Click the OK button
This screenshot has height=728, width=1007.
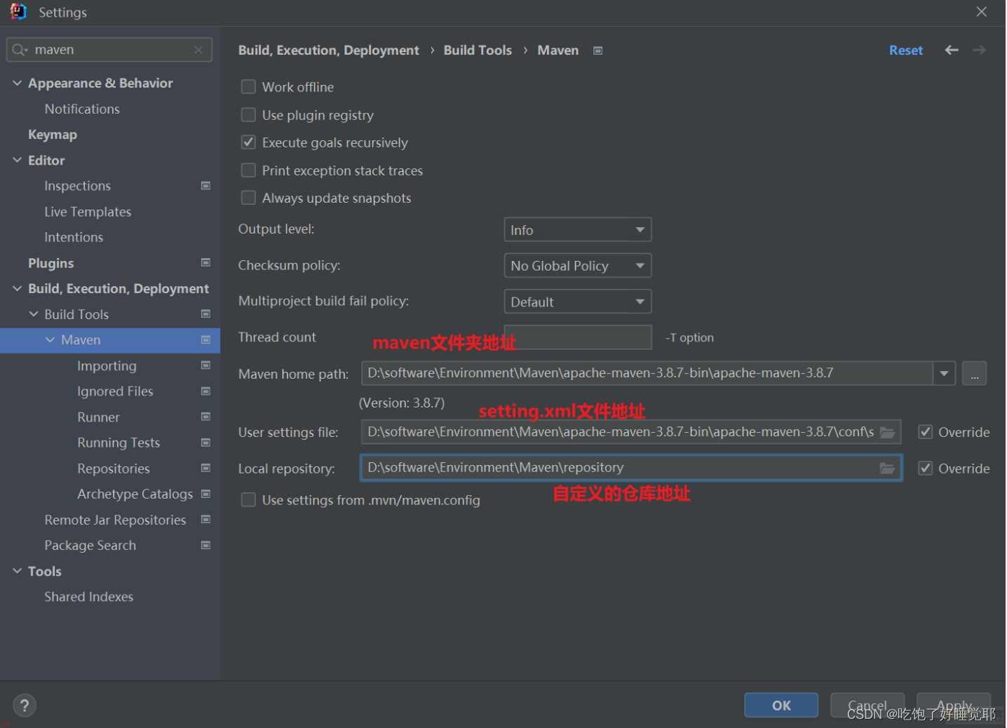tap(781, 706)
